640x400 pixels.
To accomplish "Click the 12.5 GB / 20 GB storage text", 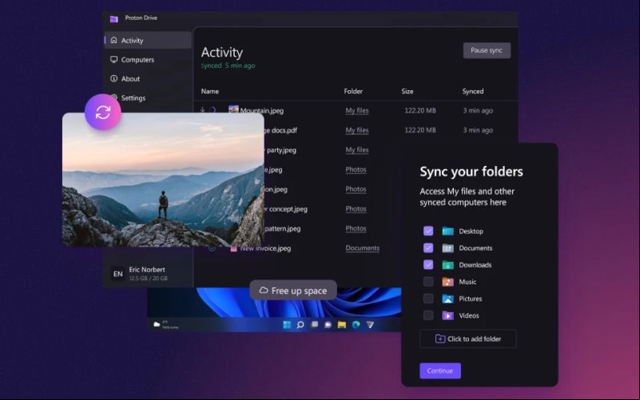I will point(148,278).
